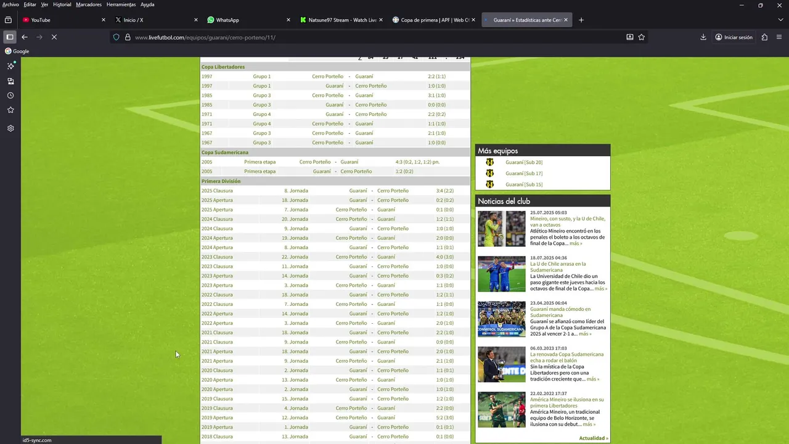
Task: Open the 2019 Apertura 5:2 (3:0) result
Action: [445, 417]
